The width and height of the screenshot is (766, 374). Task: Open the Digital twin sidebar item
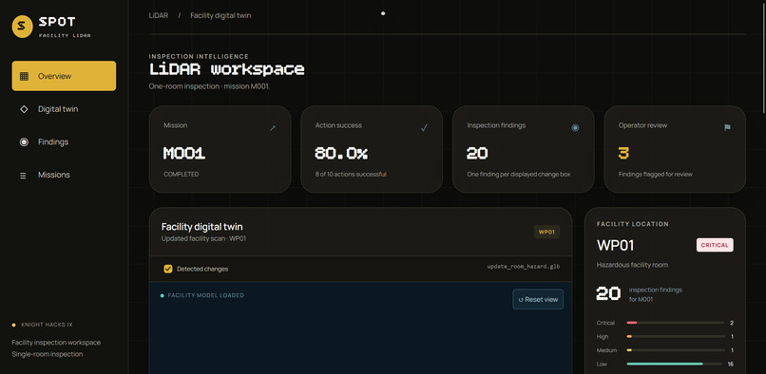click(64, 109)
